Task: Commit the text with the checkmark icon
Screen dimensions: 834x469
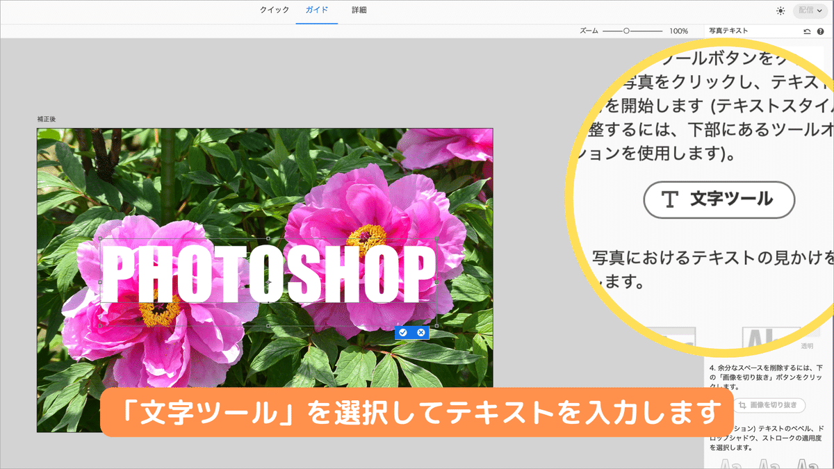Action: point(403,333)
